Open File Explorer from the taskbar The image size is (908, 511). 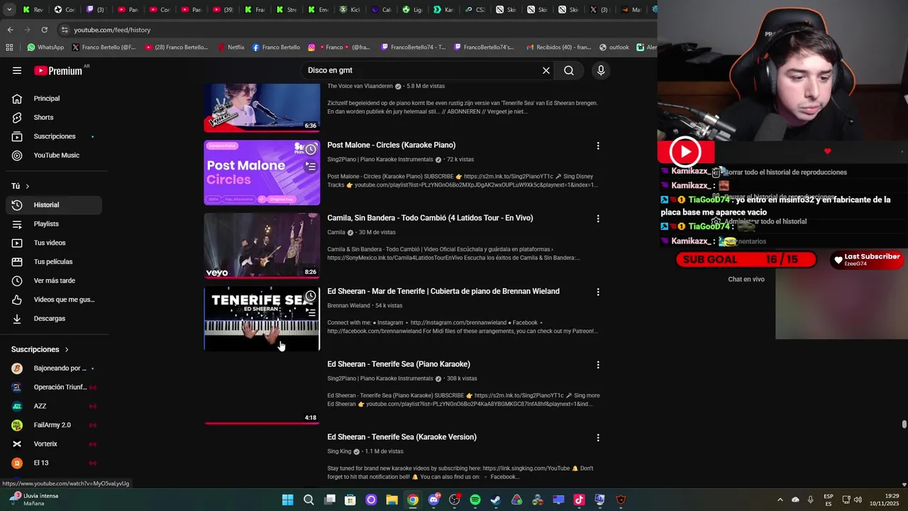pyautogui.click(x=392, y=500)
